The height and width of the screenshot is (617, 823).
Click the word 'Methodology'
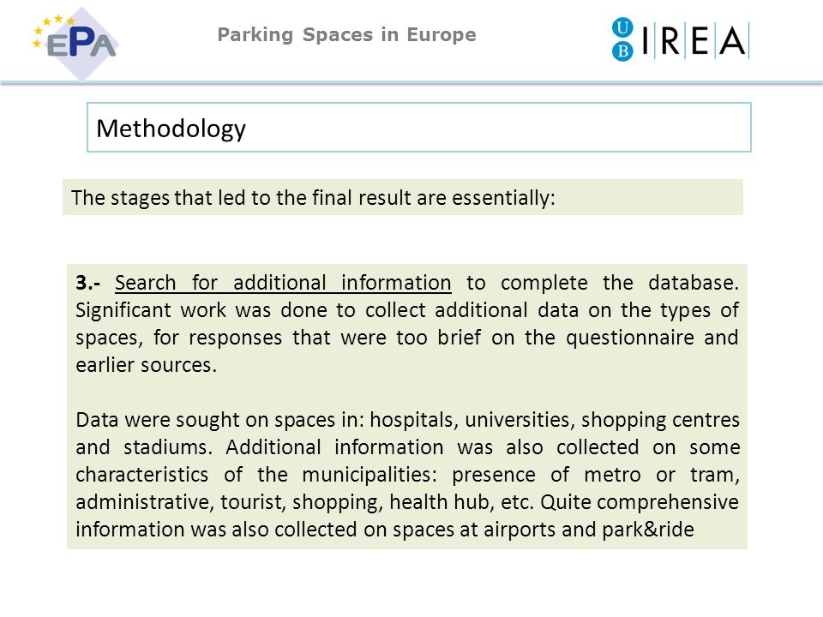(171, 129)
